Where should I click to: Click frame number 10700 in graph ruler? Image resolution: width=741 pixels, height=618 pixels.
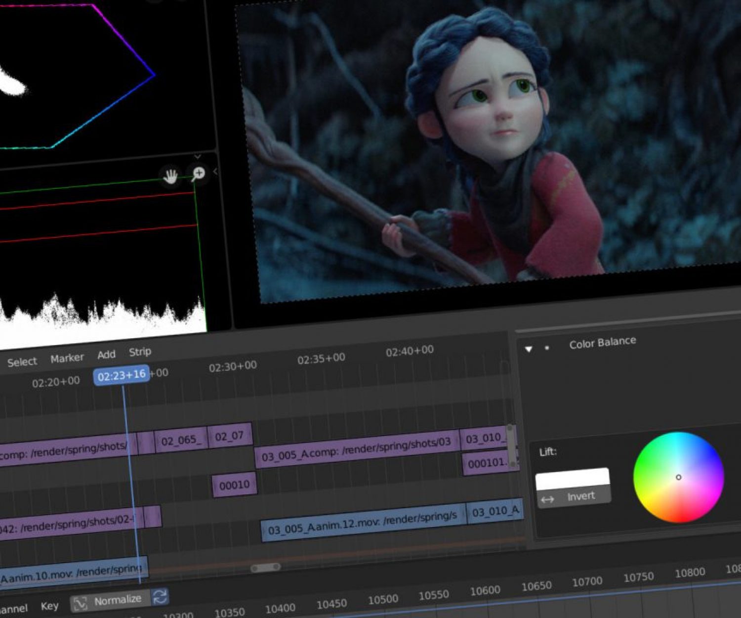coord(587,582)
